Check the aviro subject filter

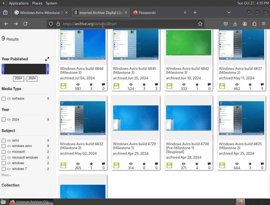(x=3, y=140)
